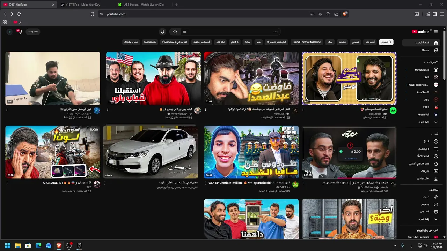The image size is (447, 251).
Task: Click Brave Shields lion icon
Action: pyautogui.click(x=345, y=14)
